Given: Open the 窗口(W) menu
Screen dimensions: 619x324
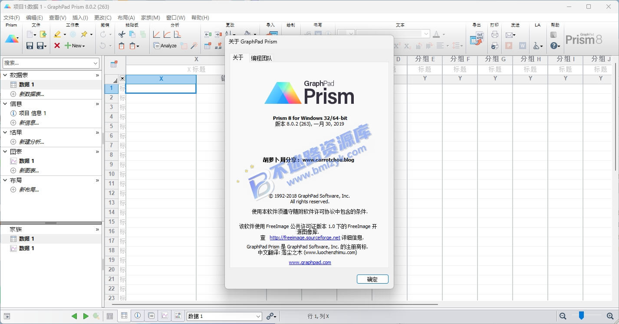Looking at the screenshot, I should click(x=175, y=18).
